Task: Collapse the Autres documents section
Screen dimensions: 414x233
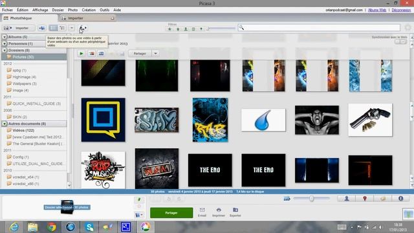Action: pyautogui.click(x=5, y=124)
